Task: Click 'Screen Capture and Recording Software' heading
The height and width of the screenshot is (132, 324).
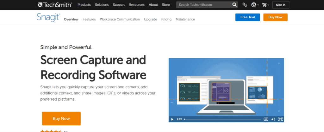Action: (93, 67)
